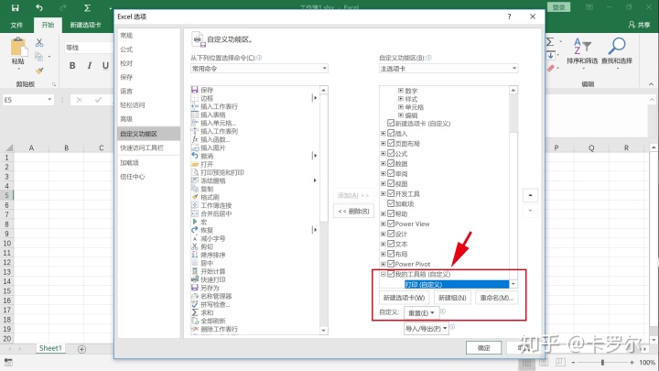
Task: Uncheck the 加载项 tab checkbox in the tree
Action: point(391,203)
